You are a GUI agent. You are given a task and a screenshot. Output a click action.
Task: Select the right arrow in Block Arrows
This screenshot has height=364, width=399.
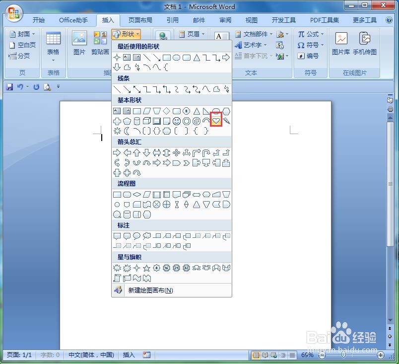pos(117,153)
